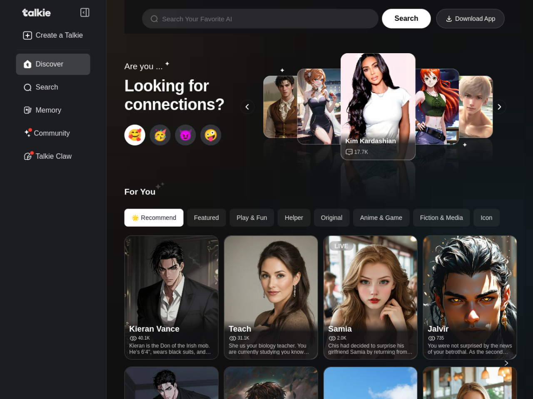Switch to the Play & Fun tab

252,218
